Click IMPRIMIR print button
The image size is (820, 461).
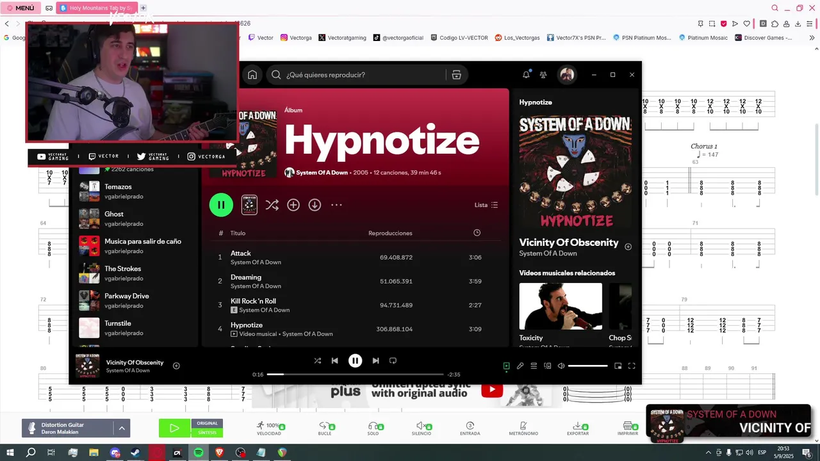[628, 428]
